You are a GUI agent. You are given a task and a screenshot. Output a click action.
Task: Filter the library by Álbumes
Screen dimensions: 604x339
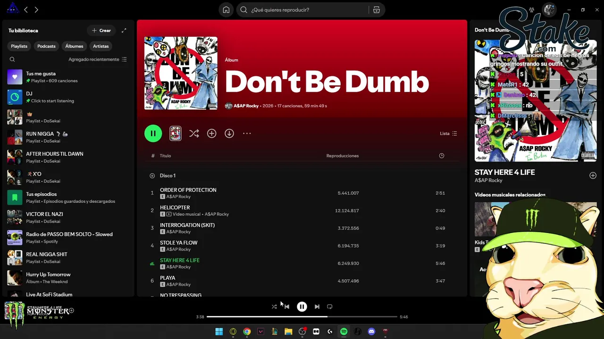(x=74, y=46)
